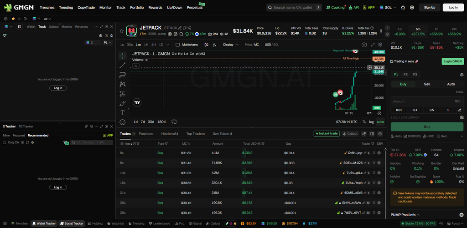The height and width of the screenshot is (228, 467).
Task: Switch to the Holders 64 tab
Action: click(x=170, y=134)
